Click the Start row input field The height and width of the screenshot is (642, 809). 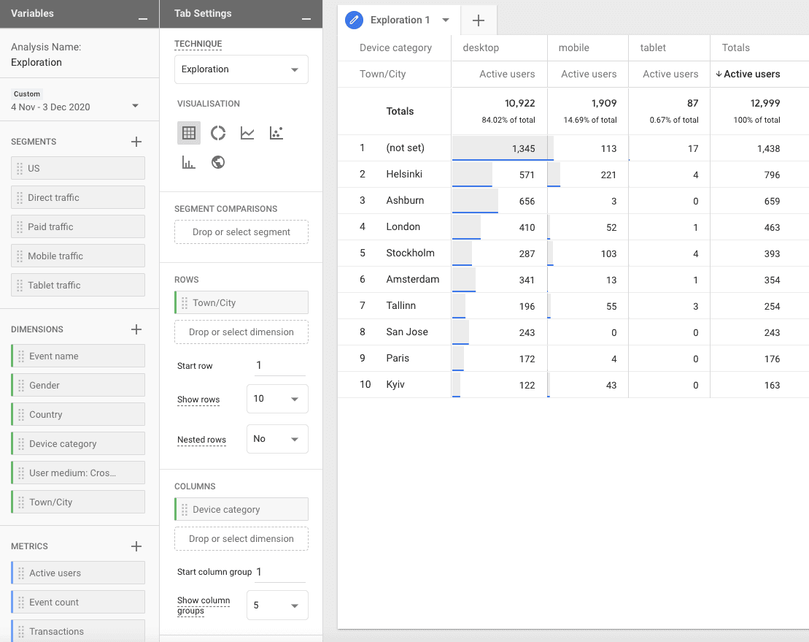click(279, 365)
